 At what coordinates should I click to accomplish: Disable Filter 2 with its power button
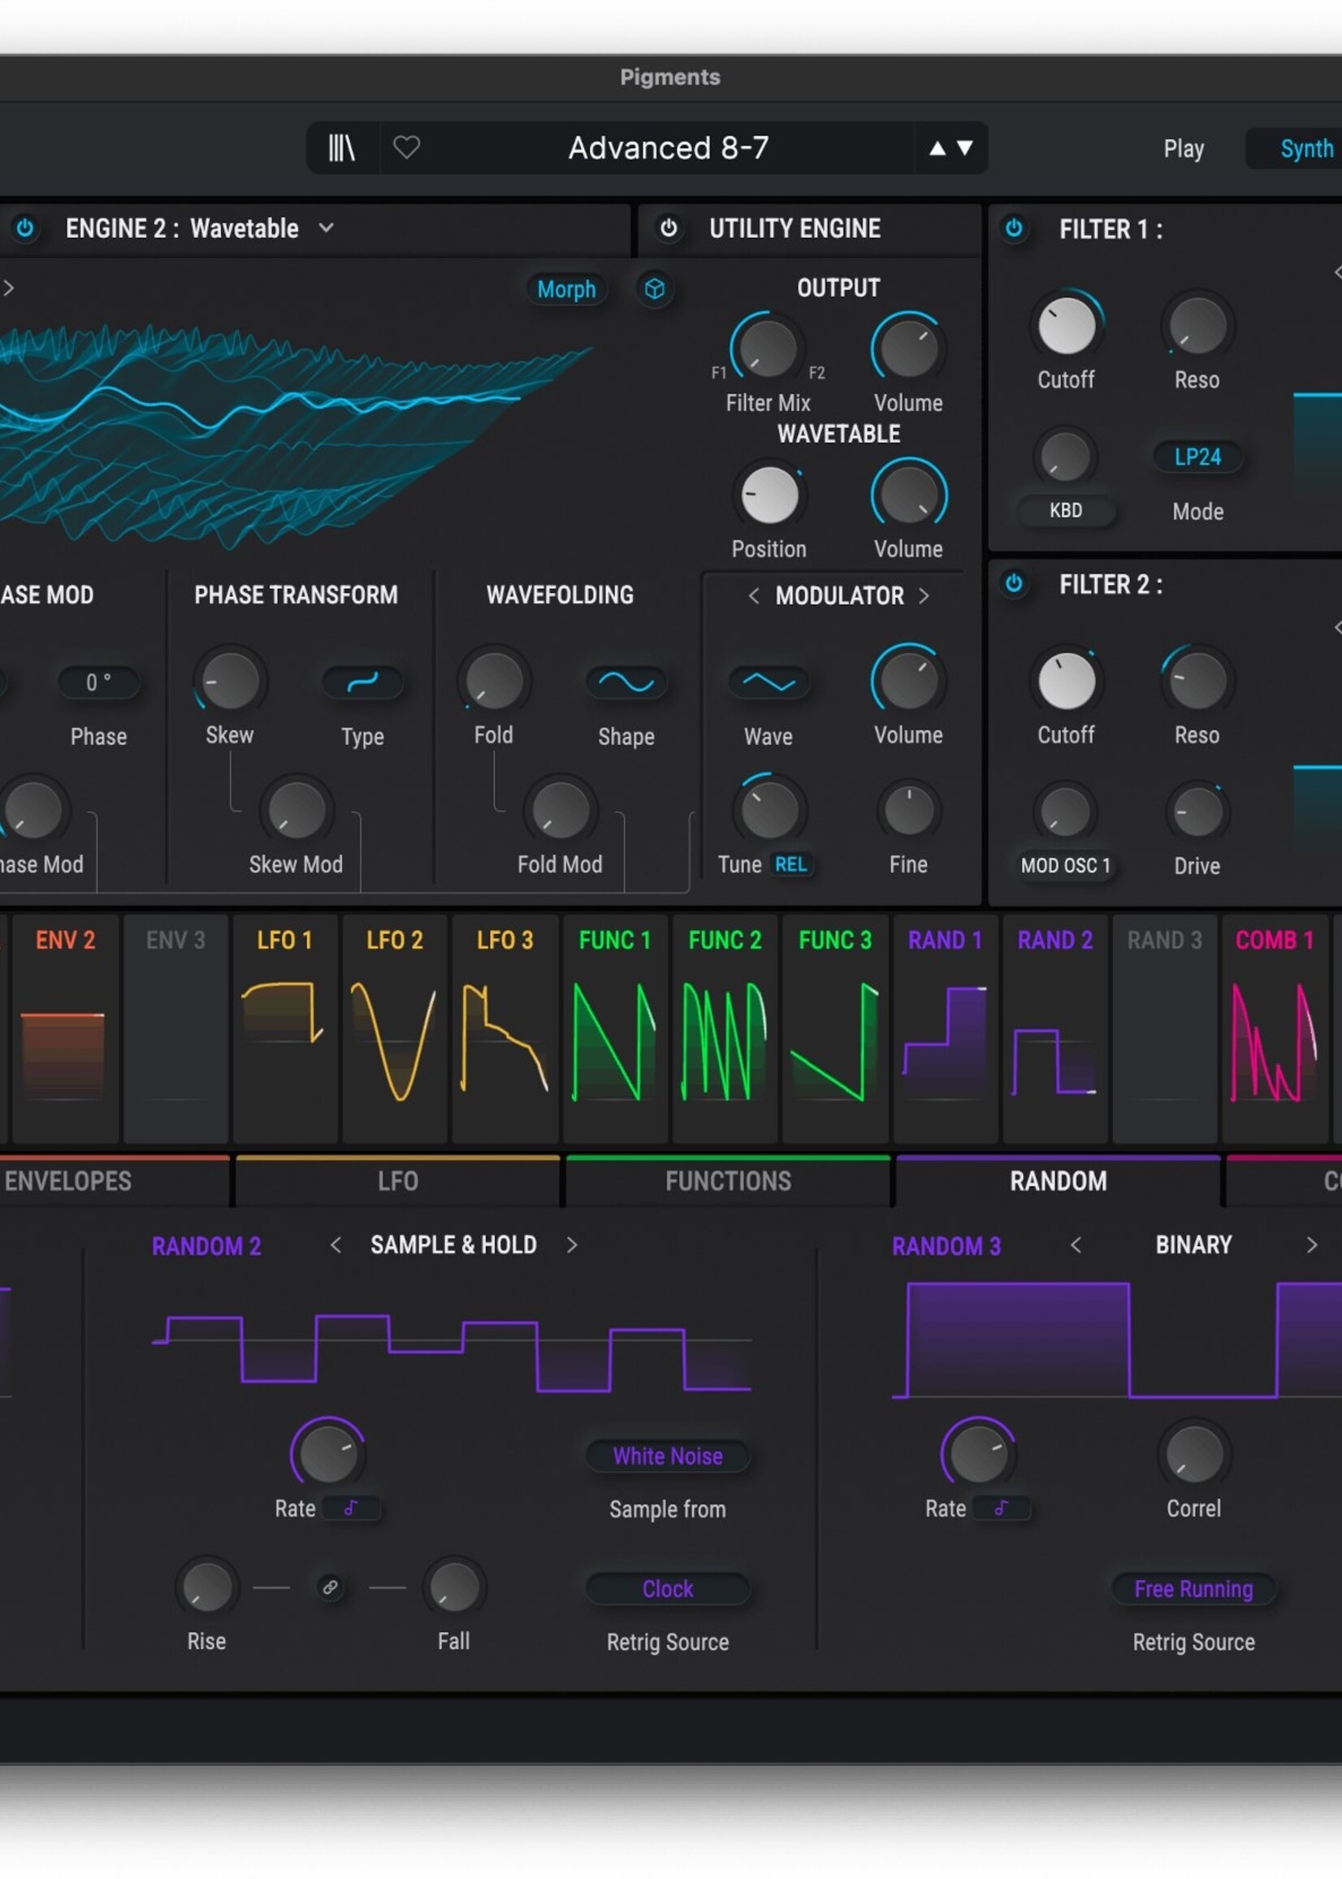click(x=1013, y=583)
